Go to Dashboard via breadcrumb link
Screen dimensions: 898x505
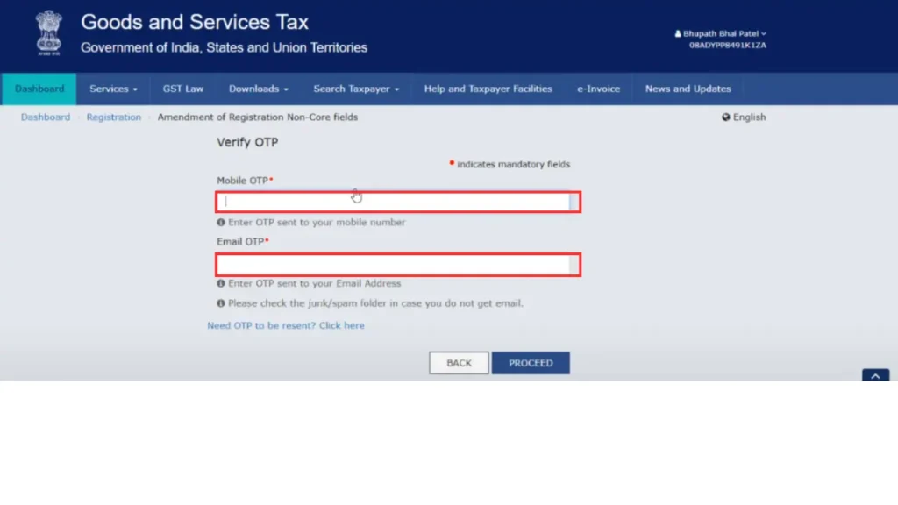click(46, 117)
